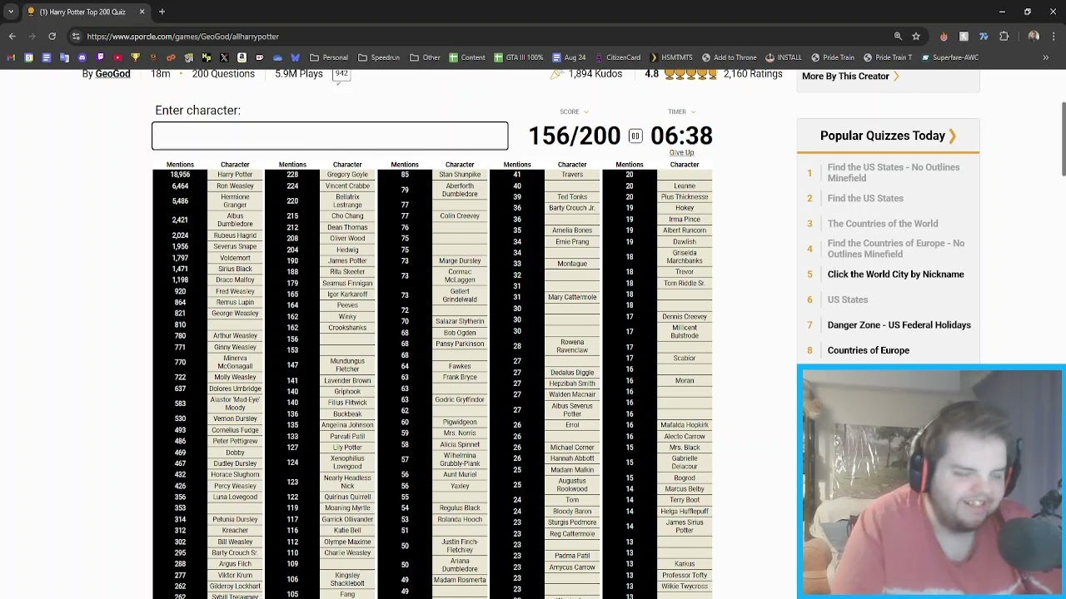This screenshot has height=599, width=1066.
Task: Open Danger Zone - US Federal Holidays quiz
Action: coord(899,325)
